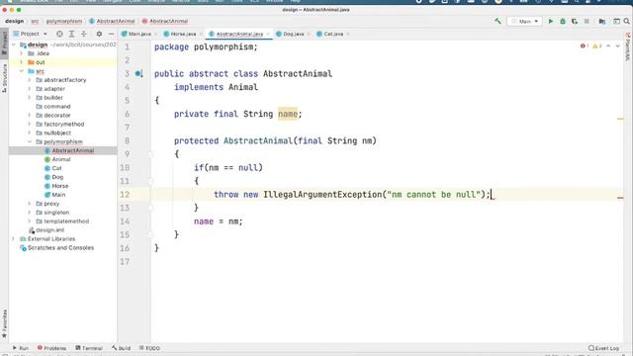Image resolution: width=633 pixels, height=356 pixels.
Task: Collapse the polymorphism package
Action: click(30, 141)
